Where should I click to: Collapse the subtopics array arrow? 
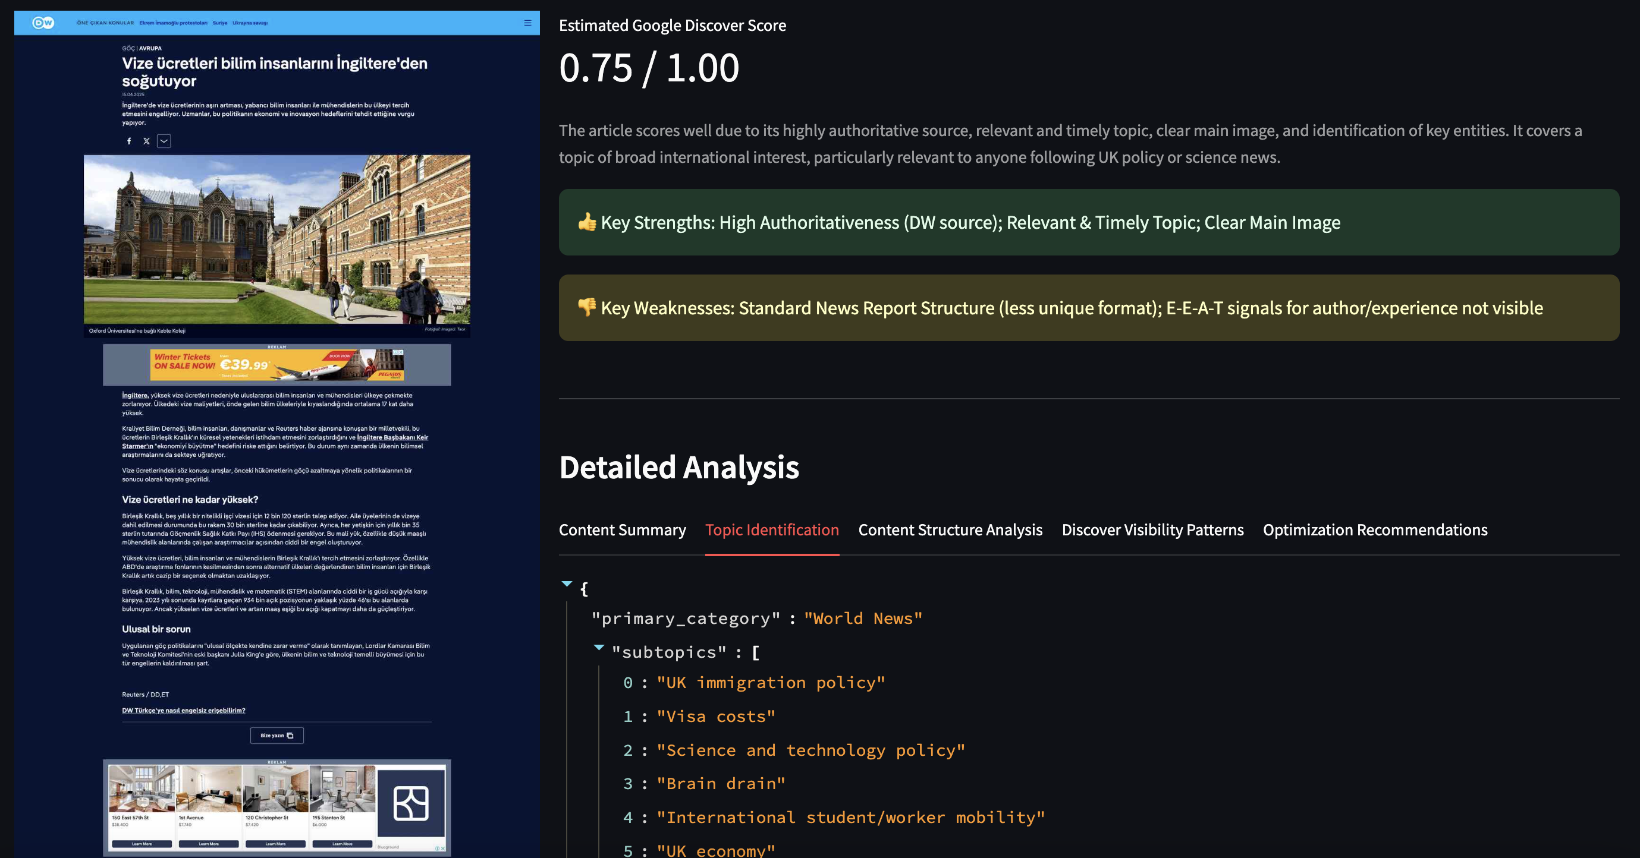[x=598, y=648]
